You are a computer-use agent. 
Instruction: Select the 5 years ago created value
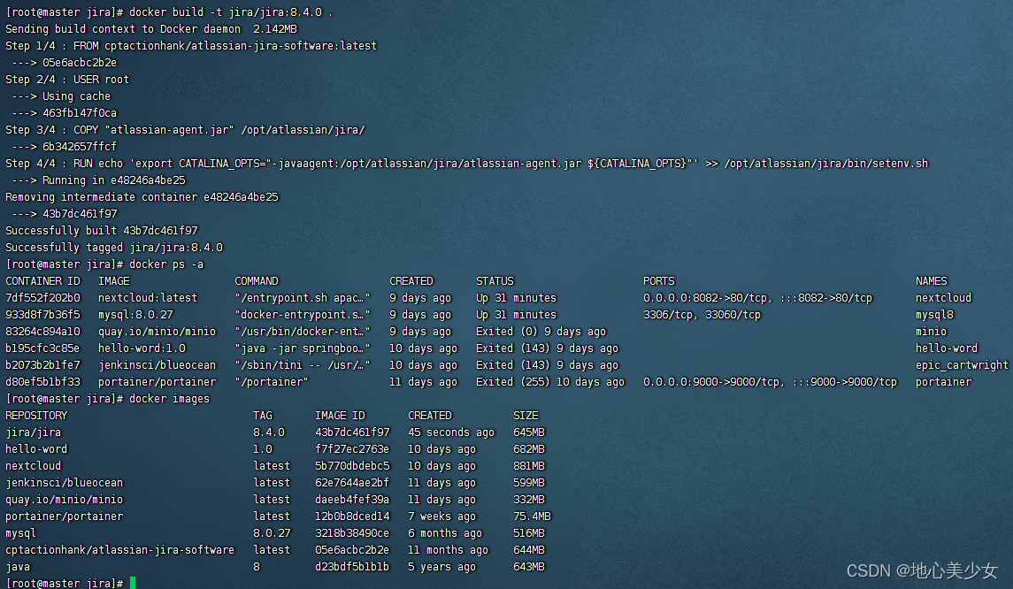pos(441,567)
